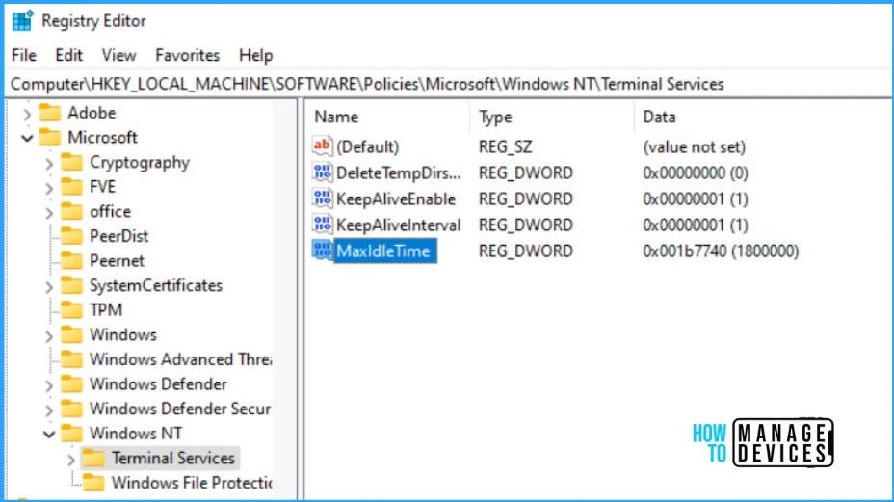Select the Windows File Protection key label
Screen dimensions: 894x502
pyautogui.click(x=192, y=483)
